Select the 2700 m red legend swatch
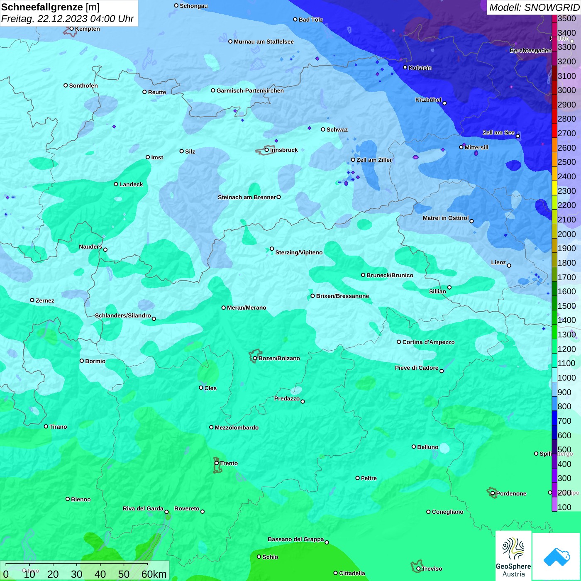581x581 pixels. pos(554,130)
